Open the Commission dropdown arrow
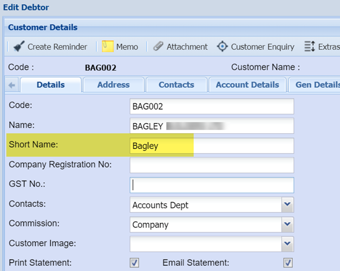The image size is (340, 271). point(287,225)
